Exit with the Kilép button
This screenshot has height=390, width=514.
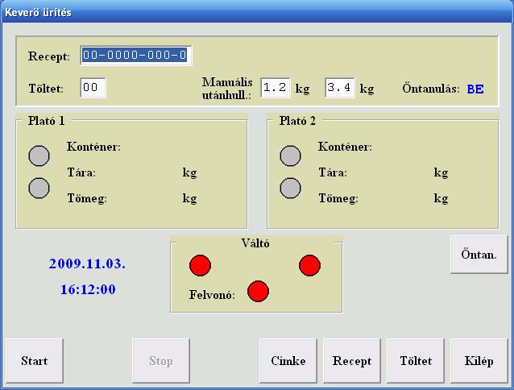click(x=479, y=361)
